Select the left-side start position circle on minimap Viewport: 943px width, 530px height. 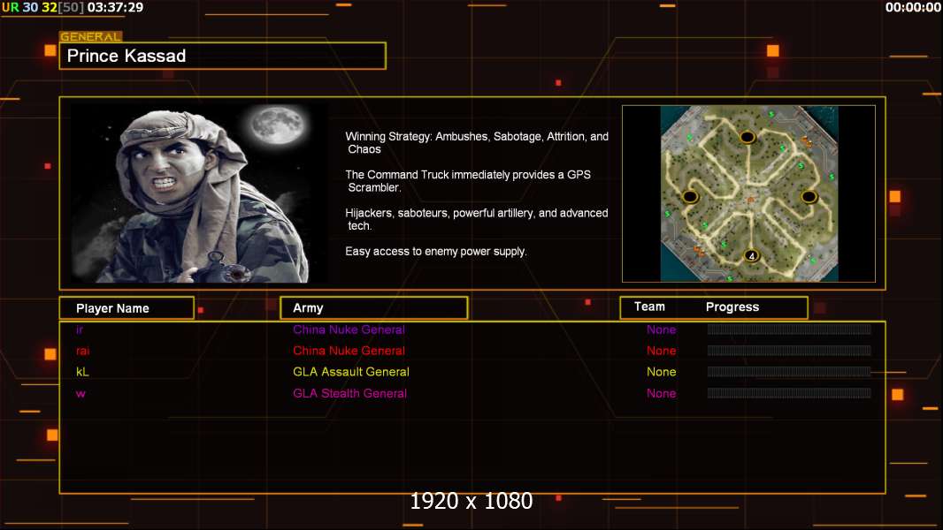690,196
